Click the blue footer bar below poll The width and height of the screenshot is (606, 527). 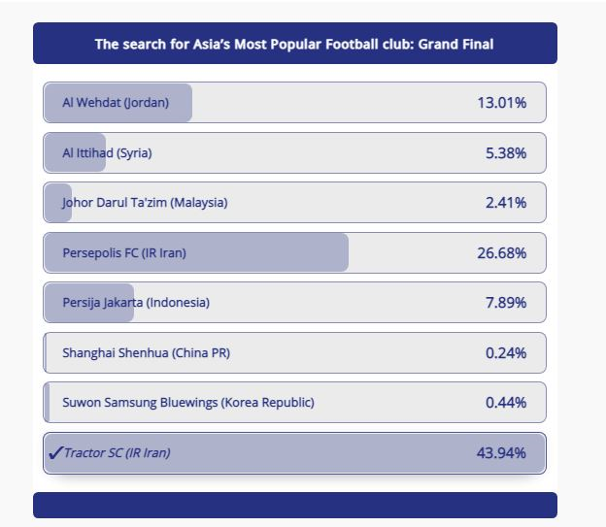coord(295,505)
